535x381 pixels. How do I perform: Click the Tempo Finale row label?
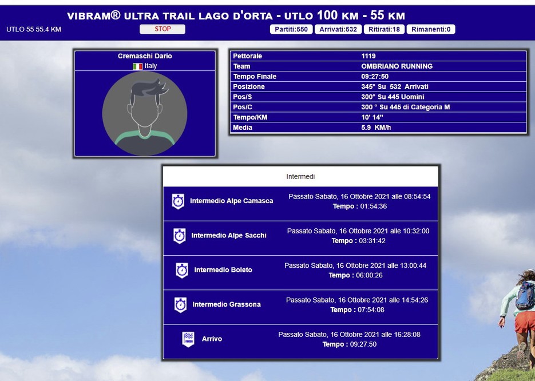click(x=255, y=77)
